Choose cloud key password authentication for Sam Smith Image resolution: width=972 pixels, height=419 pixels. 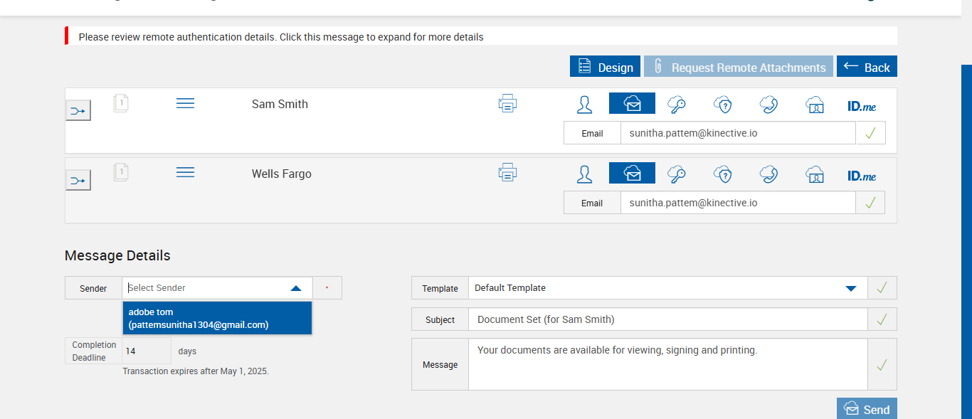pyautogui.click(x=676, y=105)
